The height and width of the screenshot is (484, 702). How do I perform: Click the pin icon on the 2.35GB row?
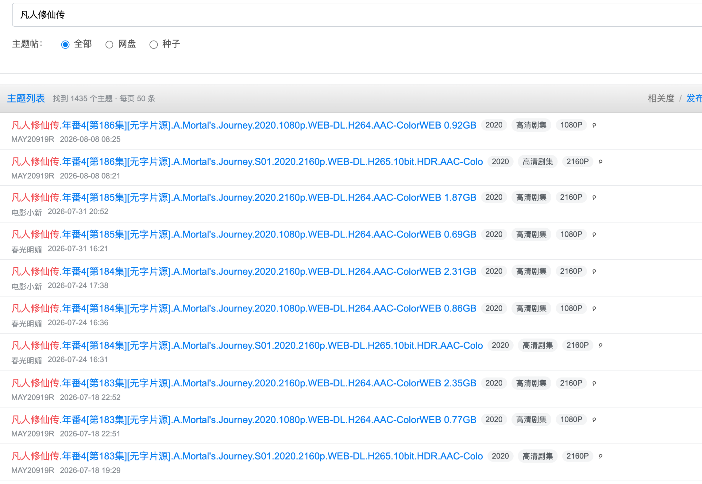click(x=594, y=383)
